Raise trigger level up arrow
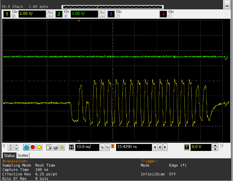The image size is (233, 181). tap(215, 146)
